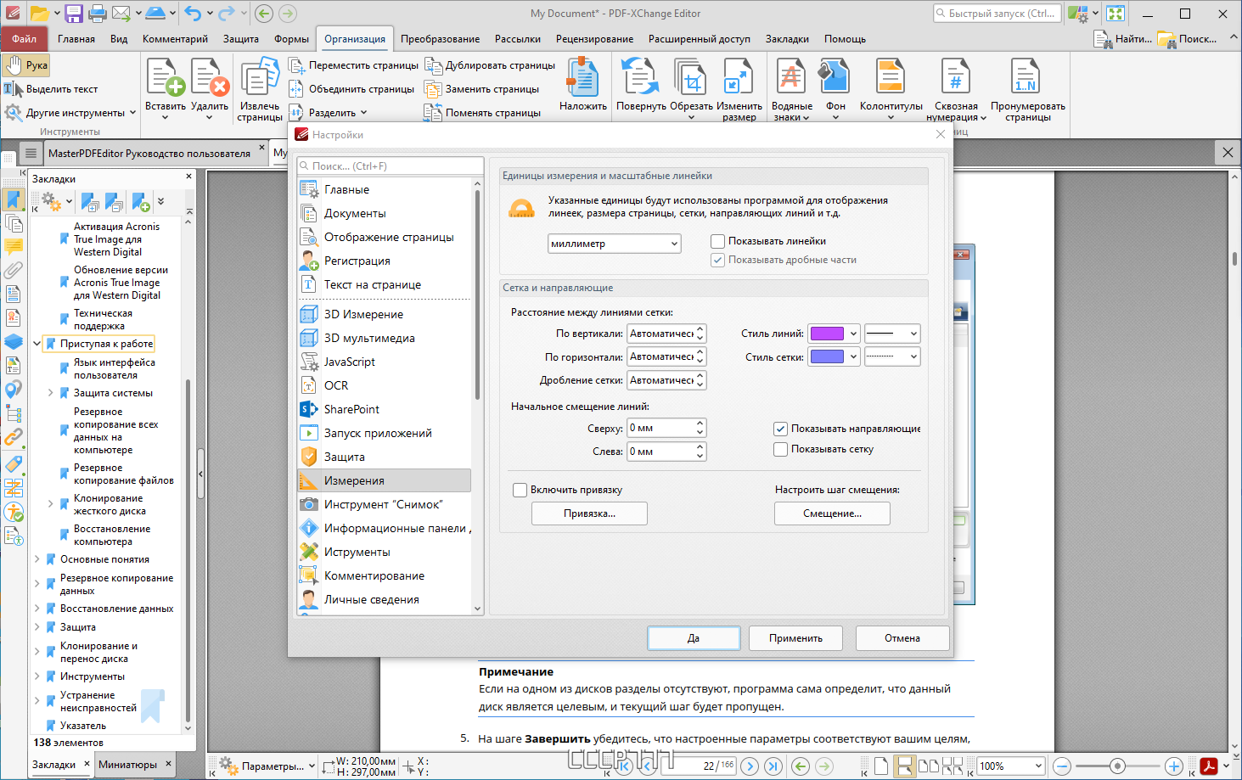
Task: Open Стиль линий color dropdown arrow
Action: click(x=853, y=334)
